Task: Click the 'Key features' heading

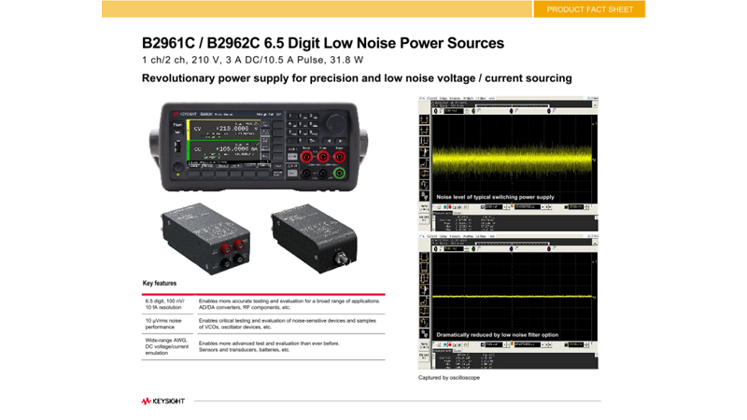Action: tap(159, 283)
